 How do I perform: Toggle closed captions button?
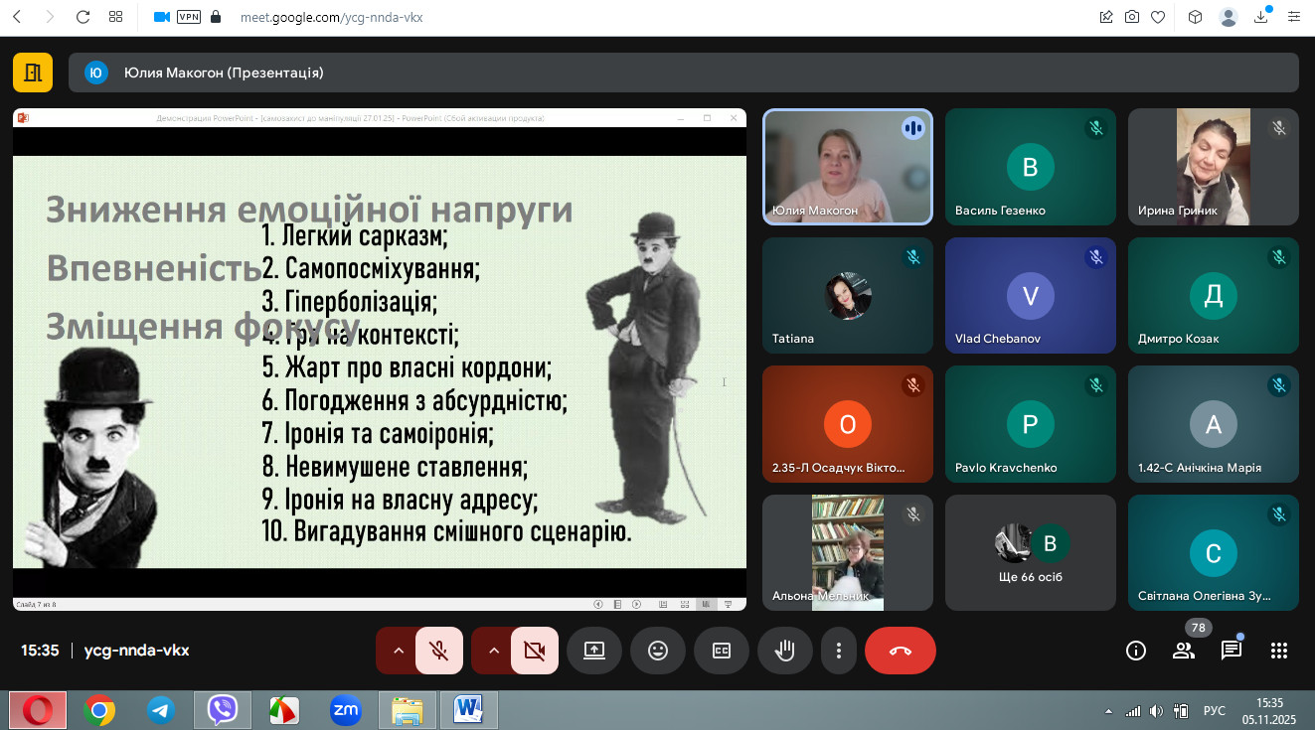pyautogui.click(x=721, y=651)
